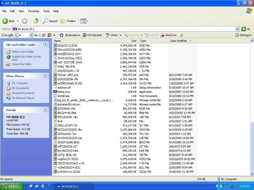Open the View menu
254x190 pixels.
tap(21, 11)
